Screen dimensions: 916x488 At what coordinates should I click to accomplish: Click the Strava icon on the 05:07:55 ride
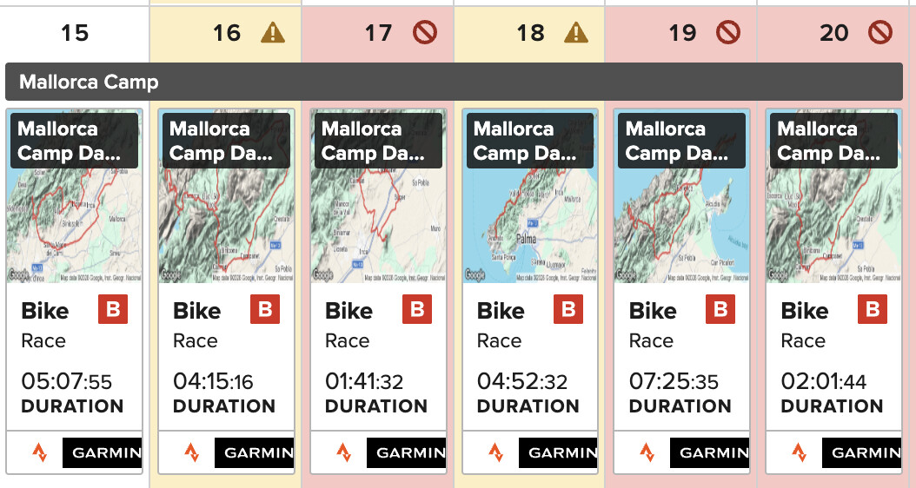tap(40, 452)
